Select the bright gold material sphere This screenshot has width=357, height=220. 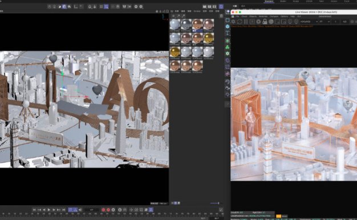point(175,52)
